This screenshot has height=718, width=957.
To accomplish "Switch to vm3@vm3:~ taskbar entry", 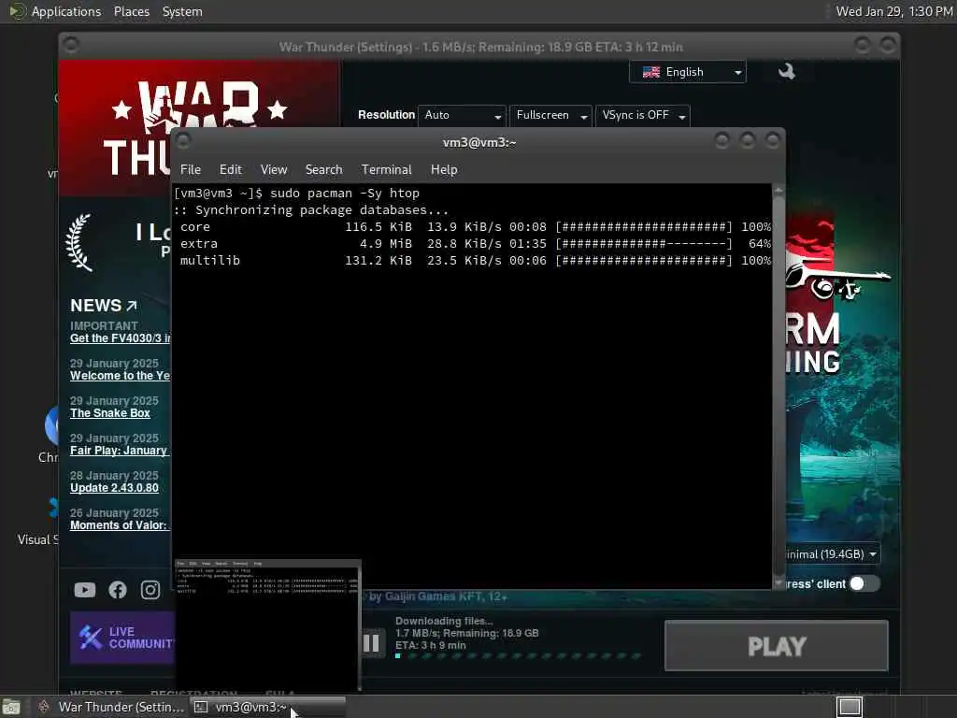I will [267, 707].
